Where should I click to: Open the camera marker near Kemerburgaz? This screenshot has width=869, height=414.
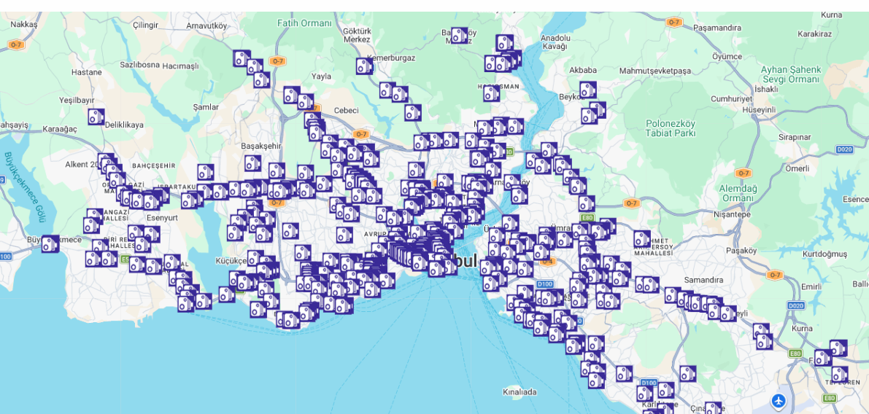(x=364, y=67)
